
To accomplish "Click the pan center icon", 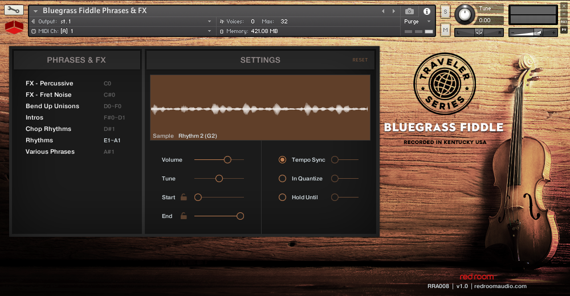I will tap(479, 32).
